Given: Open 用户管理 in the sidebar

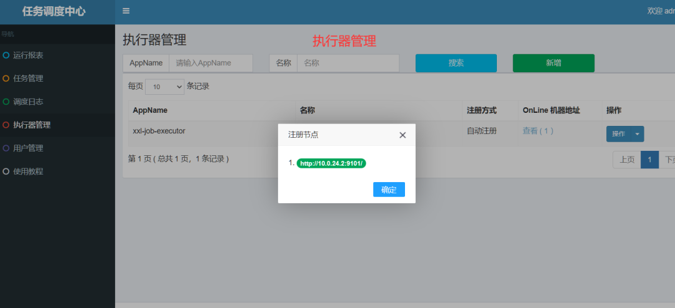Looking at the screenshot, I should (57, 148).
